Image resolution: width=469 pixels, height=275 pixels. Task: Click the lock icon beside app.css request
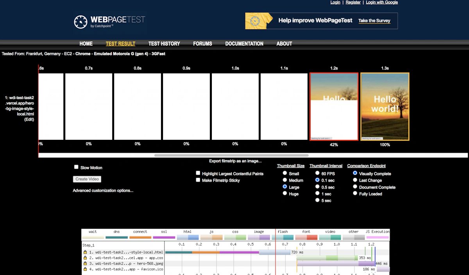85,258
